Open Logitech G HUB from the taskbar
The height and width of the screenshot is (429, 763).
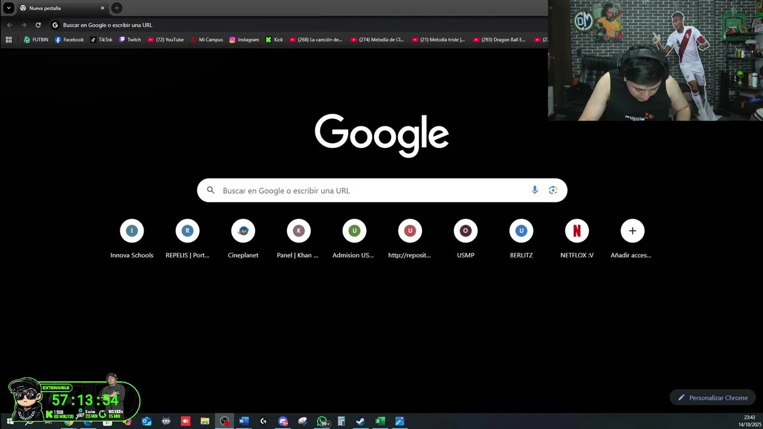click(263, 421)
